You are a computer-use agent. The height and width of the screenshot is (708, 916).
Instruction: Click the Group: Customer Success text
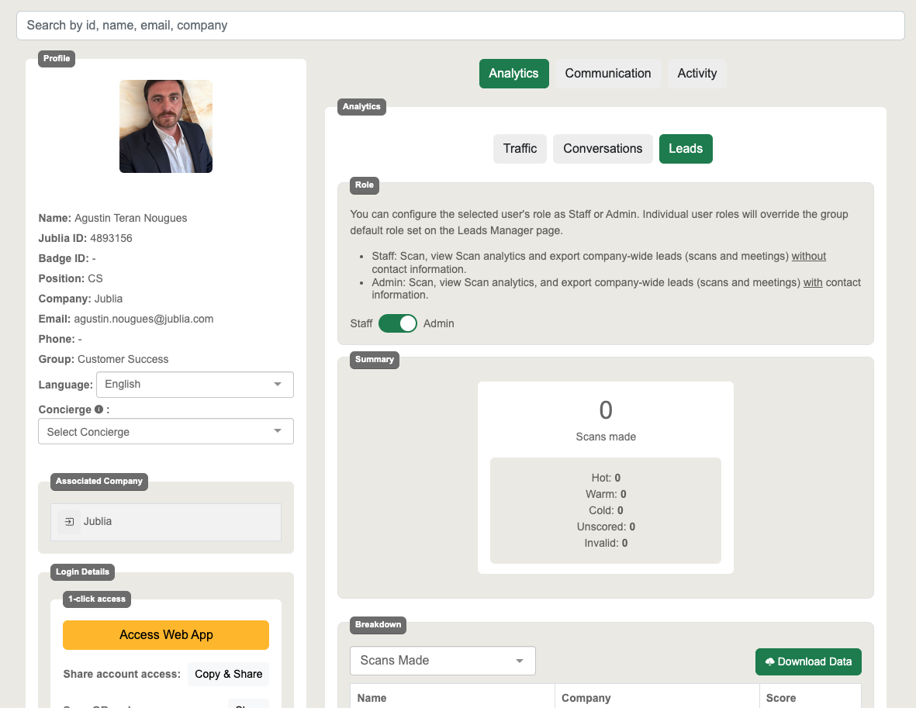[x=103, y=359]
